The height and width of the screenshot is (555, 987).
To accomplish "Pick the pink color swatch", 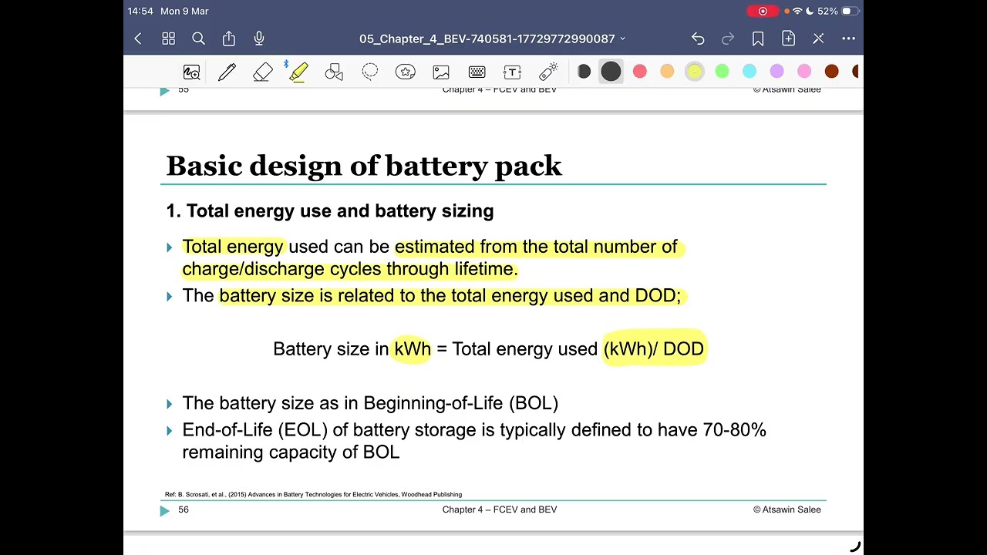I will [804, 72].
